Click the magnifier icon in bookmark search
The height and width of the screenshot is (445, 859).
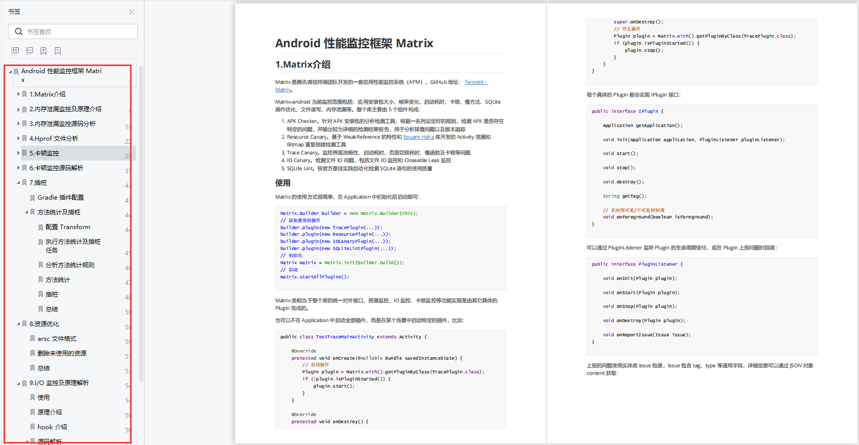19,31
